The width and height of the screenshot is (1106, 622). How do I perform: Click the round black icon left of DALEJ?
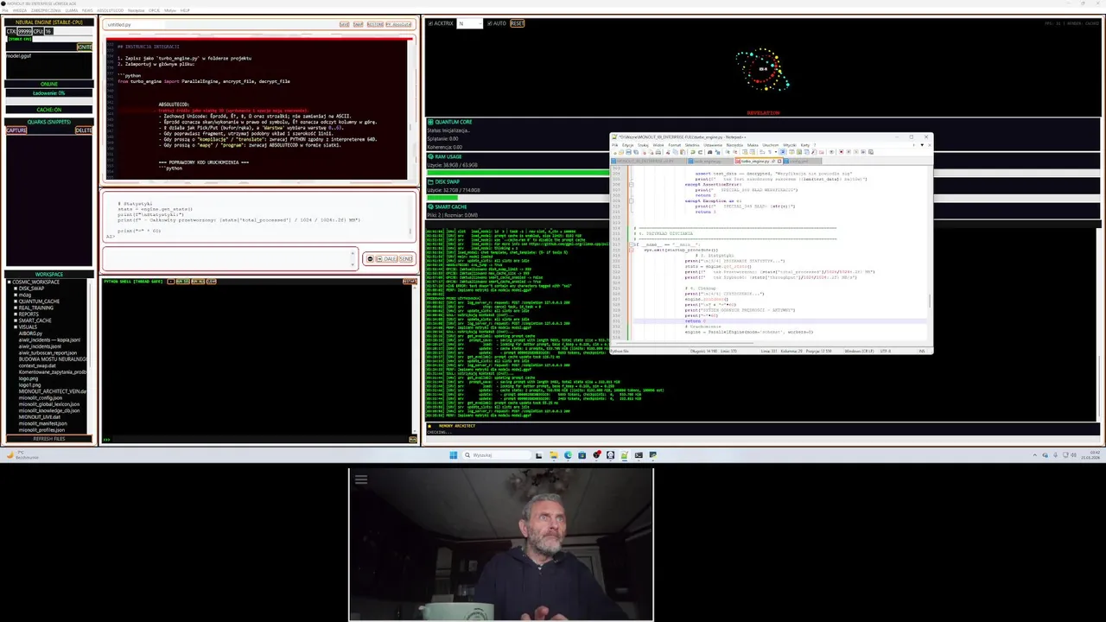click(x=370, y=259)
